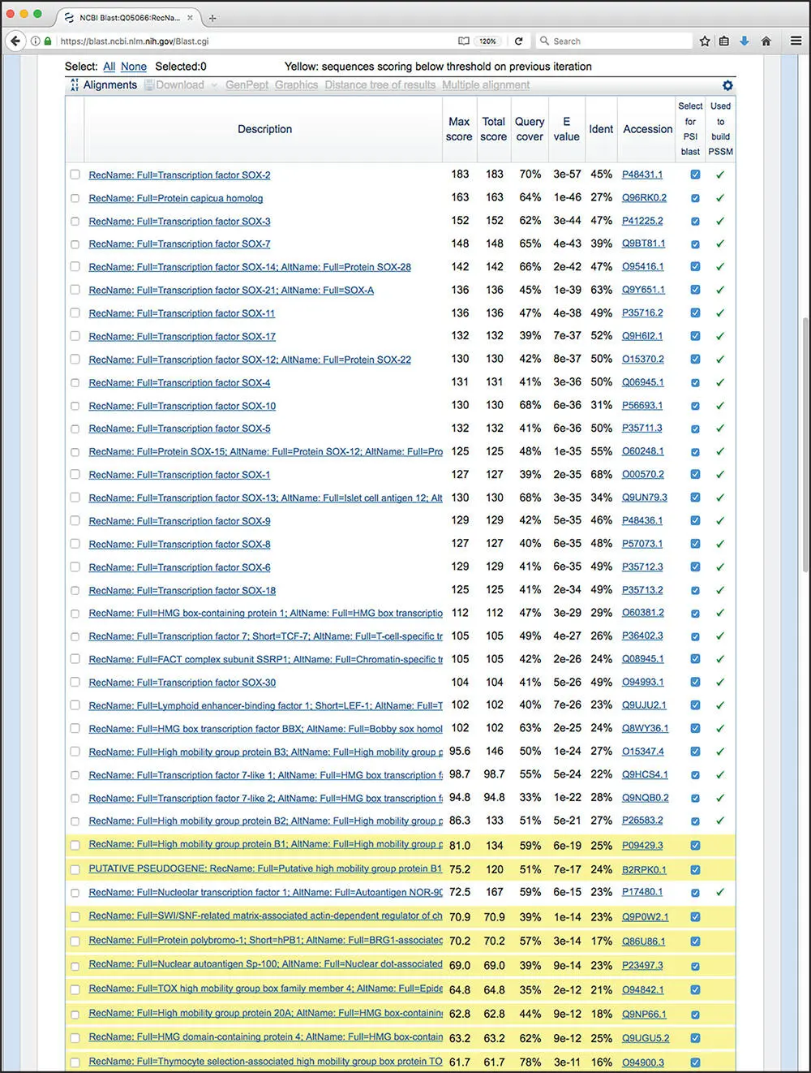811x1073 pixels.
Task: Click the site information icon in address bar
Action: [x=36, y=41]
